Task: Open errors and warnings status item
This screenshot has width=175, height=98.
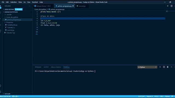Action: point(15,96)
